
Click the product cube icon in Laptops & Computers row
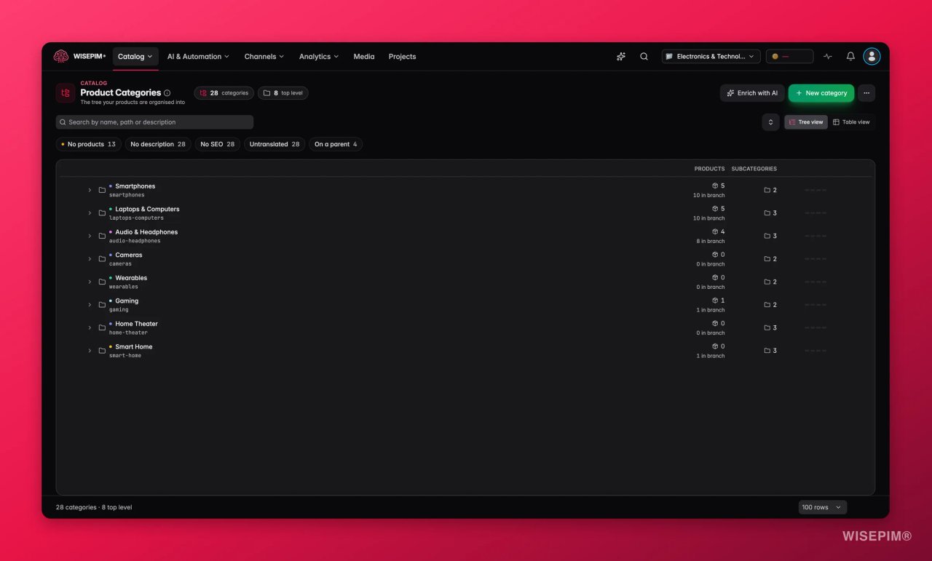point(715,209)
